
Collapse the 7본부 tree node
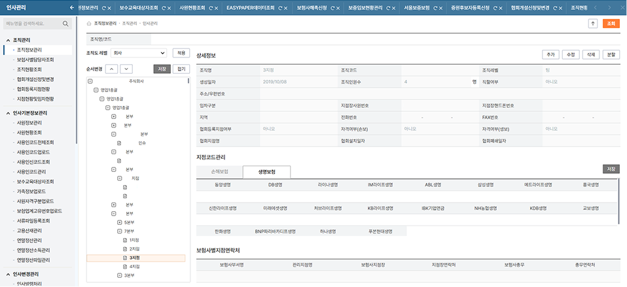point(119,231)
